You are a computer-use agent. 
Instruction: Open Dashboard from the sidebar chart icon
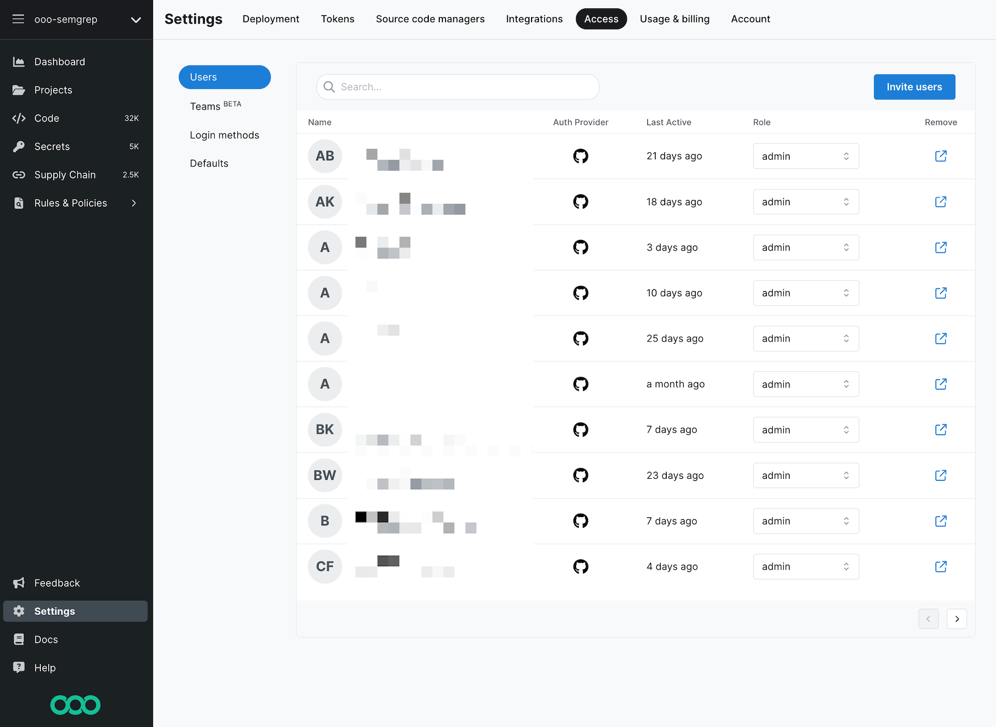pyautogui.click(x=19, y=62)
